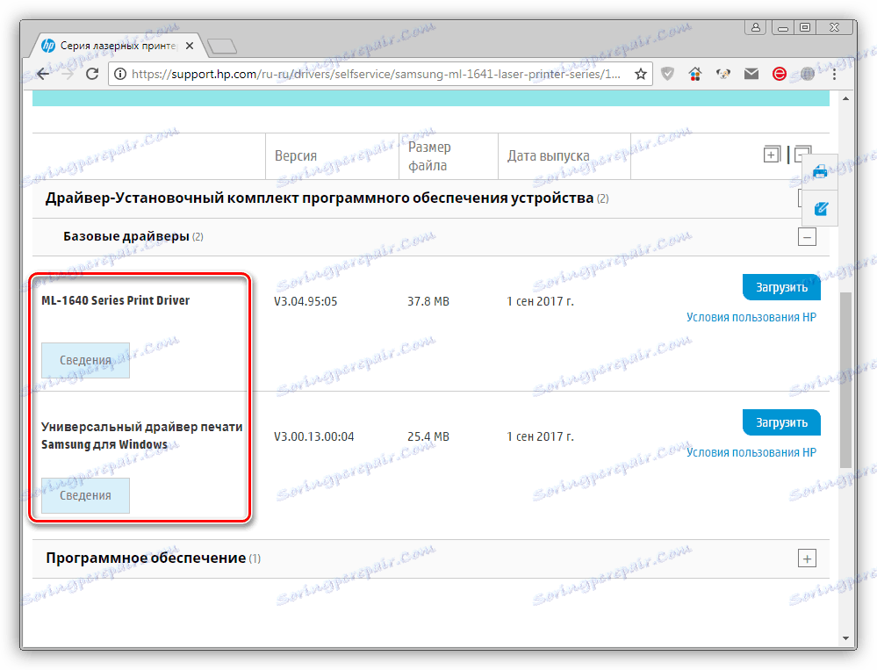Open the mail extension icon in toolbar
This screenshot has height=670, width=877.
751,74
